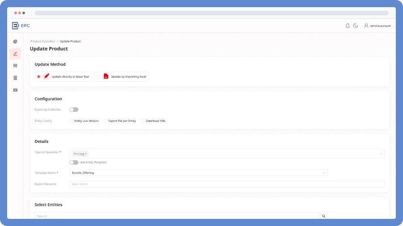
Task: Select the edit pencil sidebar icon
Action: (x=15, y=54)
